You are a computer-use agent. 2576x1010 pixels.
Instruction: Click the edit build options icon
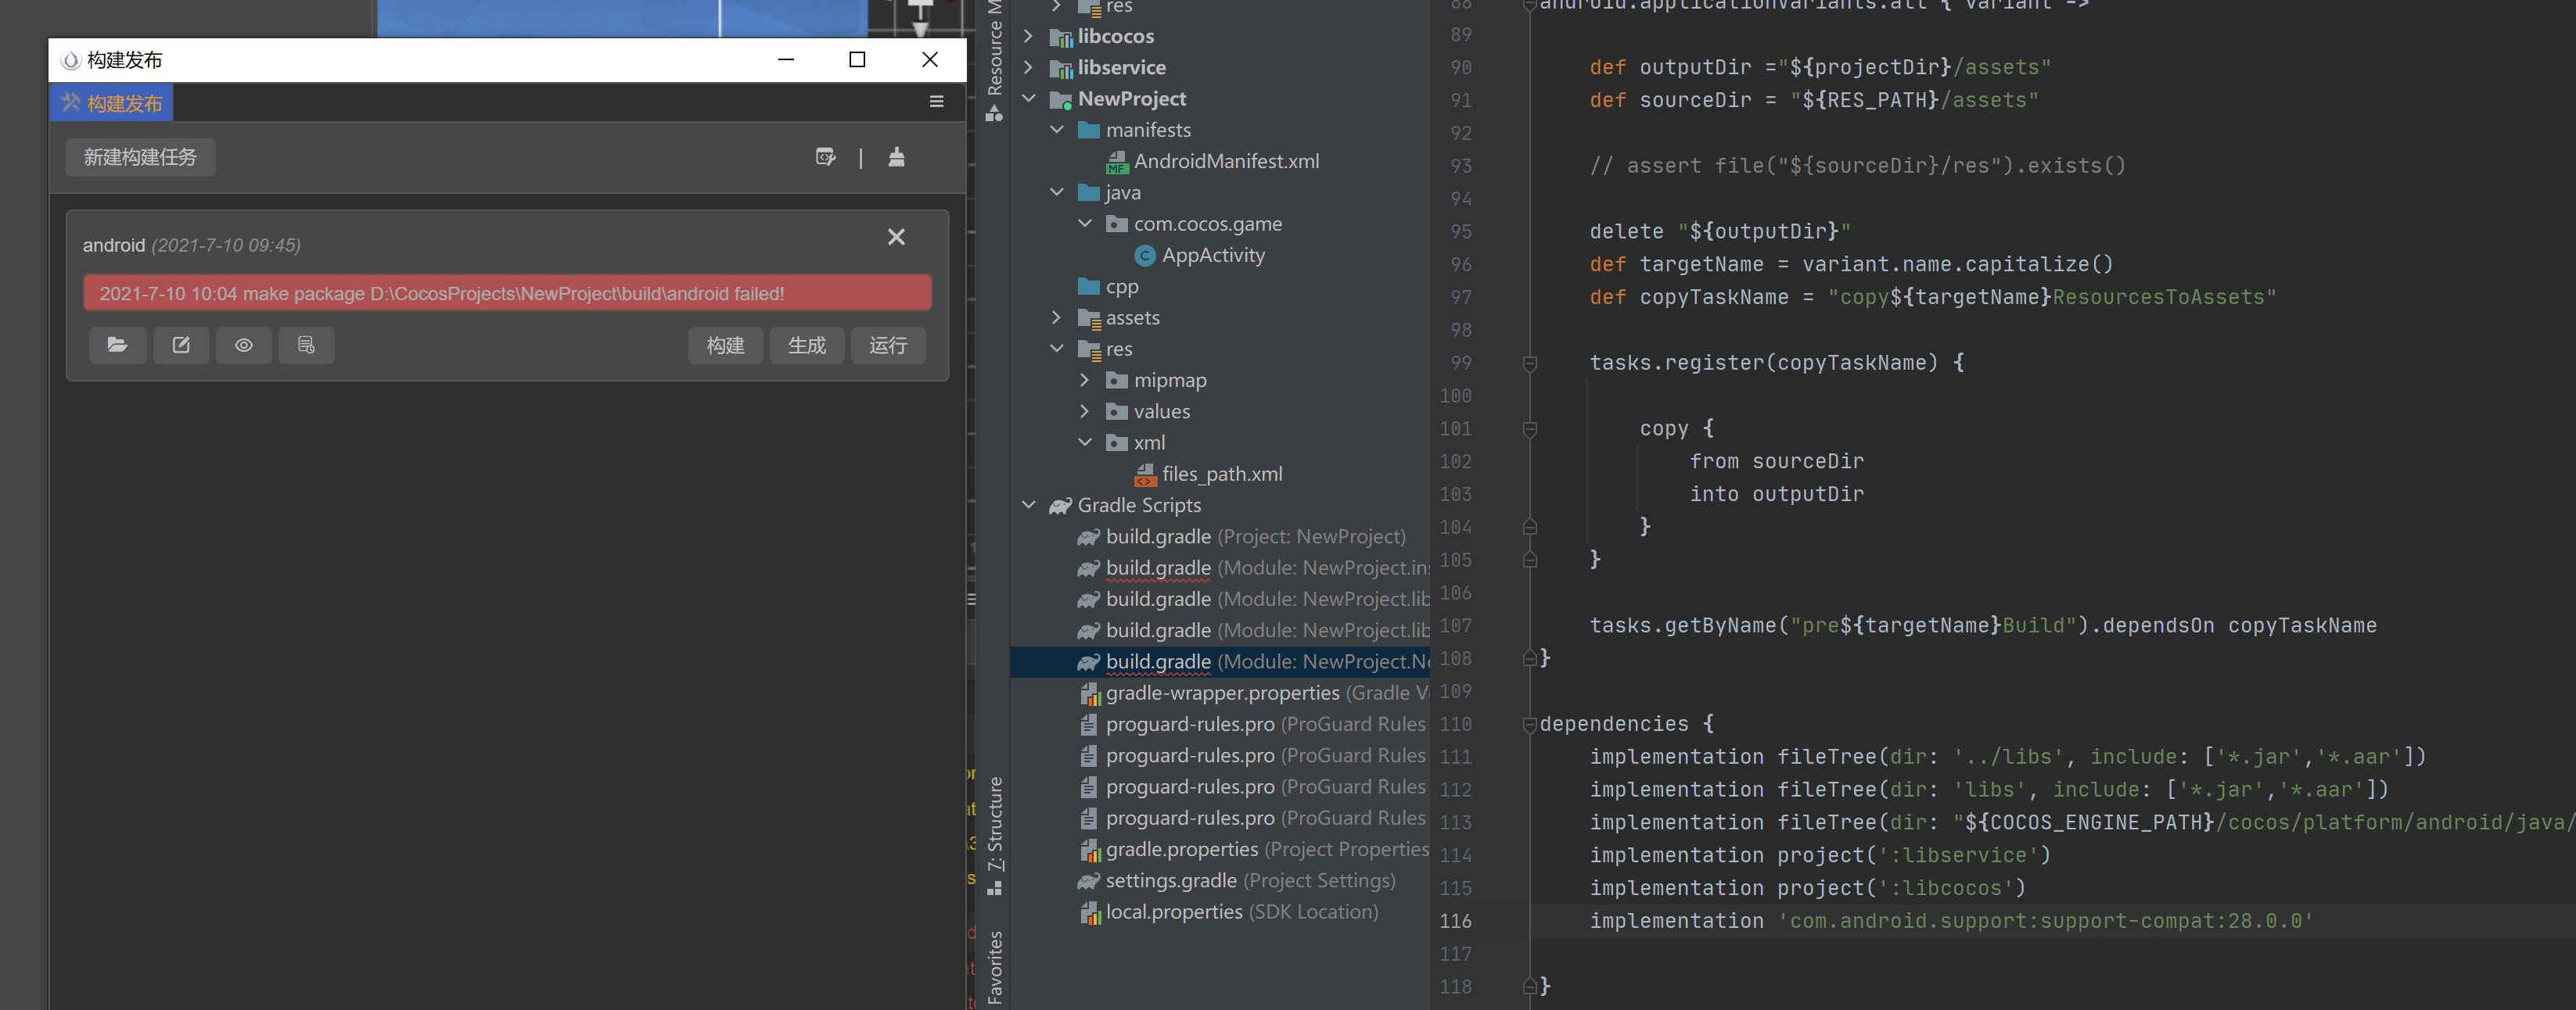(x=181, y=345)
